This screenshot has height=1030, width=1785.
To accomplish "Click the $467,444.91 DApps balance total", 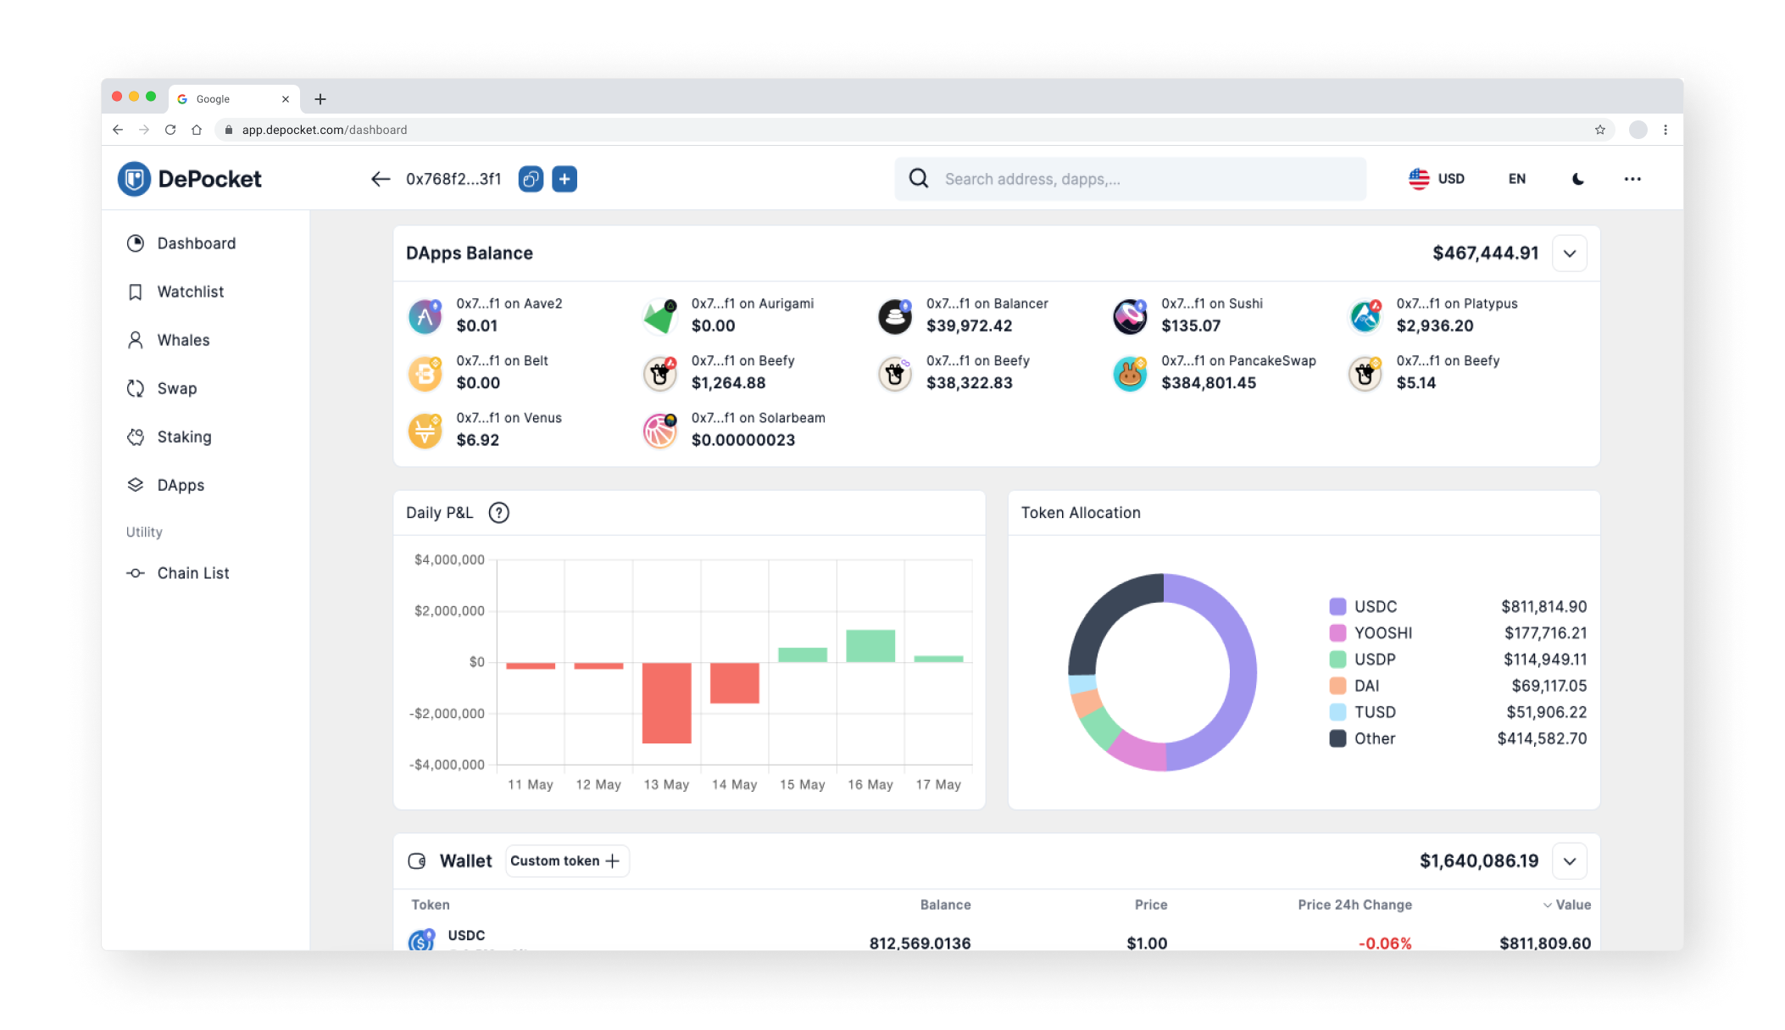I will (1485, 253).
